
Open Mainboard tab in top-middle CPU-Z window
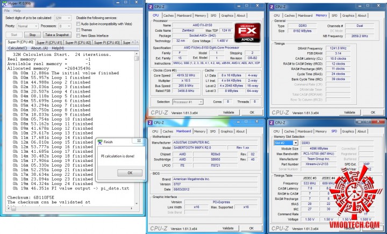click(184, 15)
